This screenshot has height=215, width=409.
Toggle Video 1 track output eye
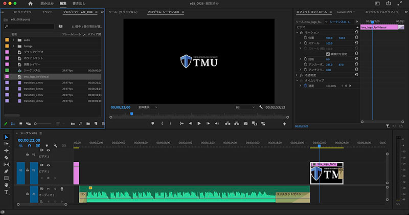48,165
